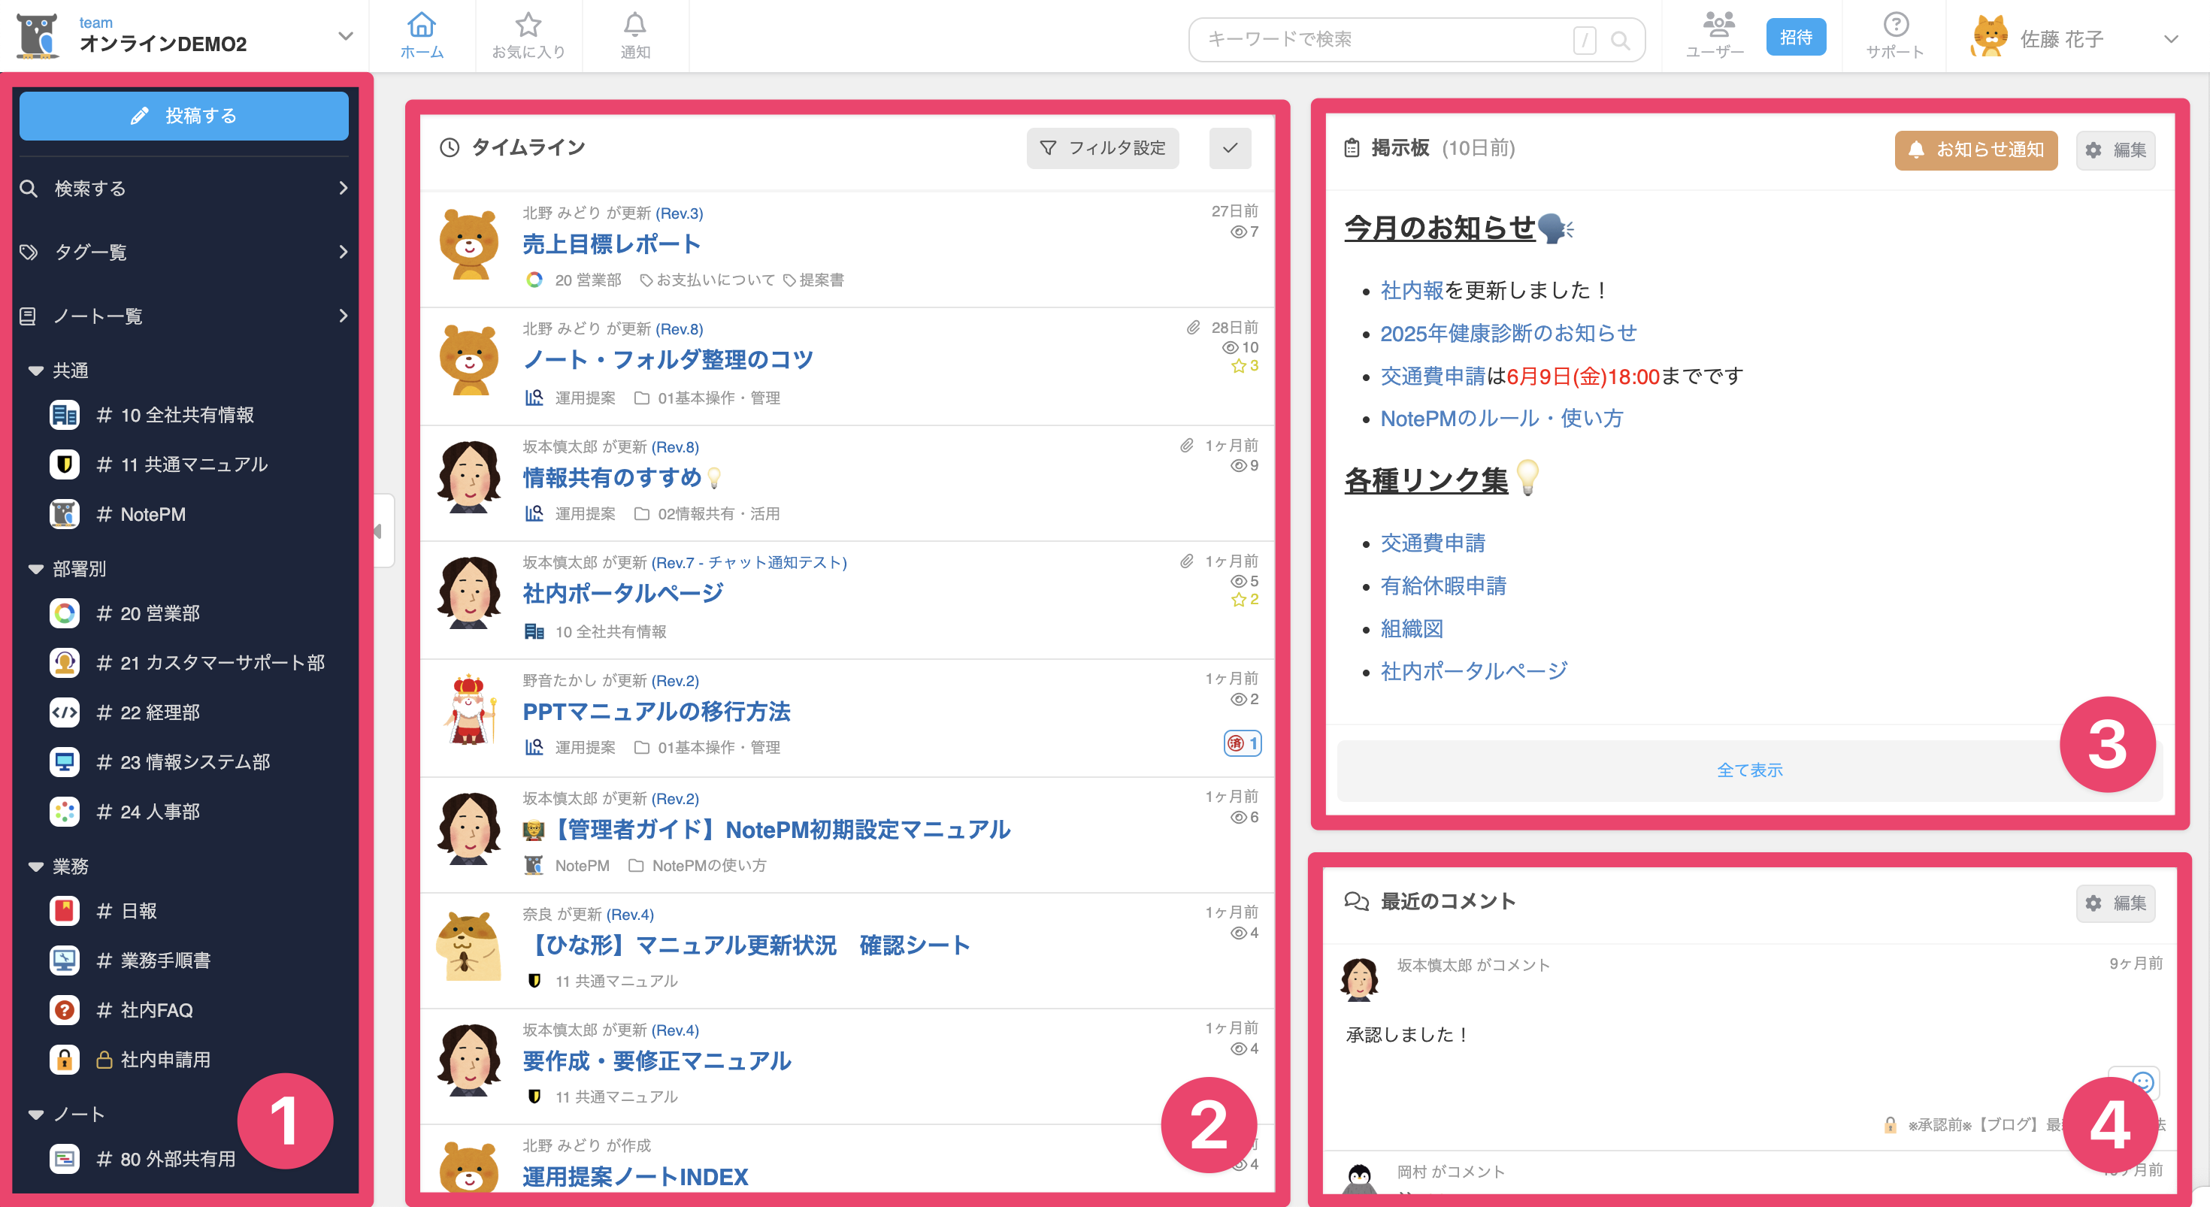This screenshot has height=1207, width=2210.
Task: Open フィルタ設定 filter settings on the timeline
Action: tap(1103, 147)
